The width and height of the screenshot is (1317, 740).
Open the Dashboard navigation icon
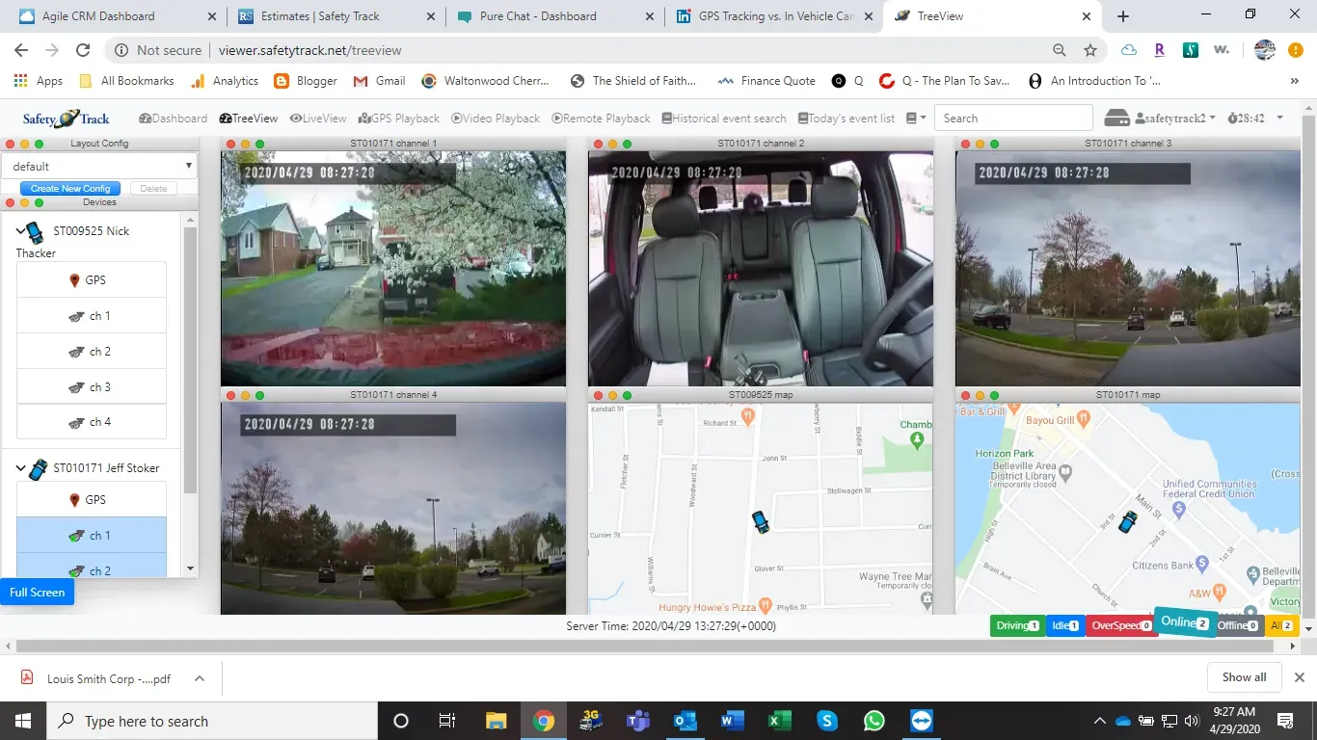(173, 118)
